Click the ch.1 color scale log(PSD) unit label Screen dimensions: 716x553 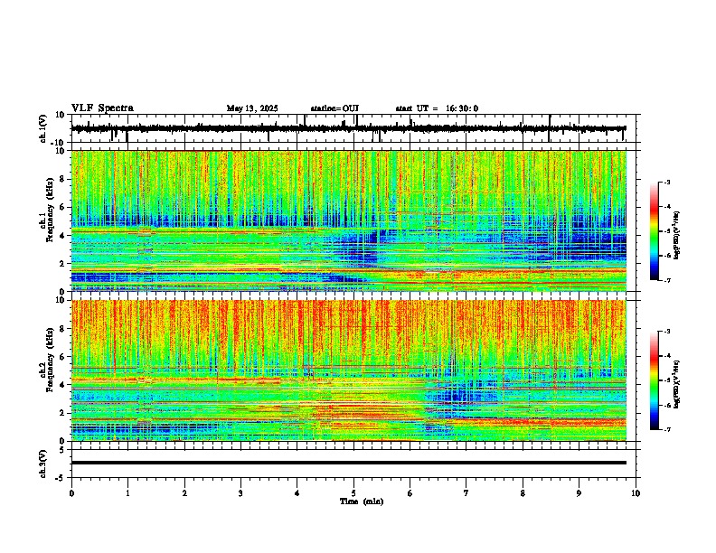tap(676, 235)
